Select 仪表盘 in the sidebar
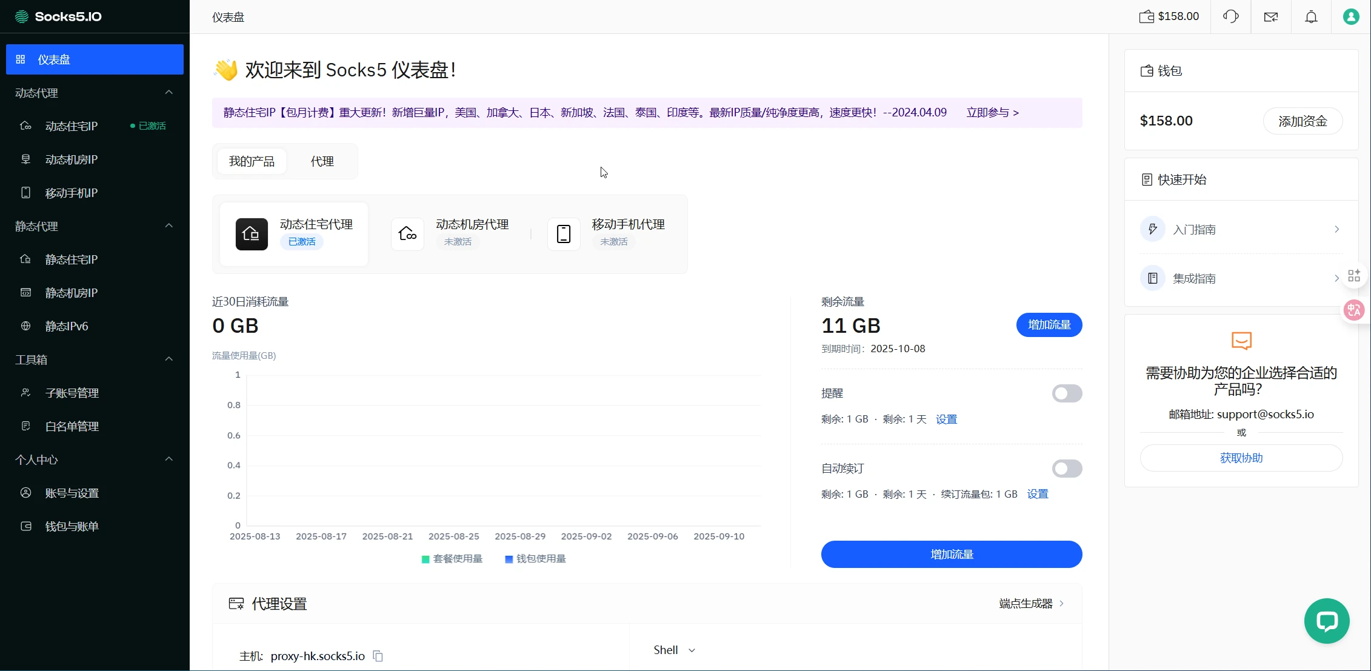This screenshot has height=671, width=1371. pos(95,59)
